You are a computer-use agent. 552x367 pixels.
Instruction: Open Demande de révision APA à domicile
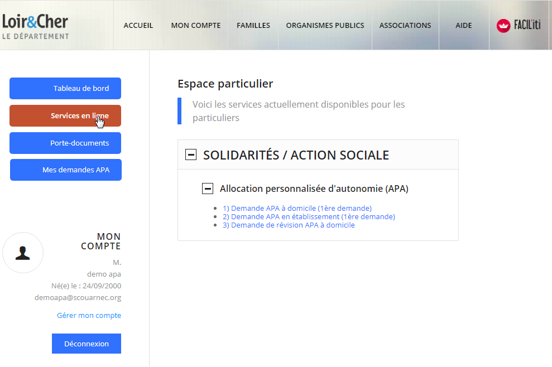[x=289, y=225]
